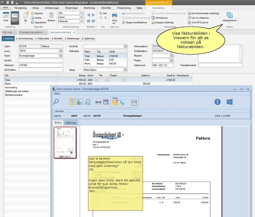Screen dimensions: 255x217
Task: Switch to Kort view
Action: pos(15,18)
